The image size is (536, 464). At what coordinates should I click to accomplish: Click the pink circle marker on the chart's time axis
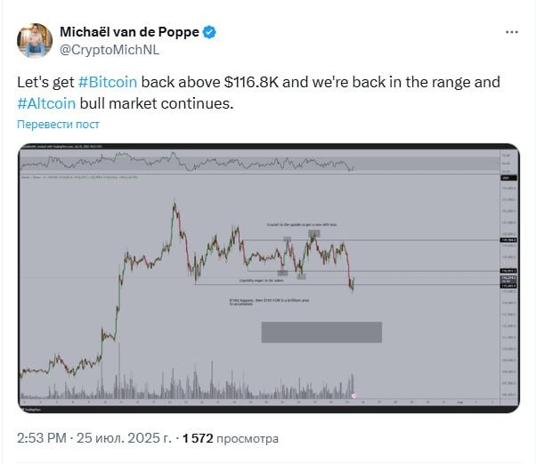tap(354, 394)
